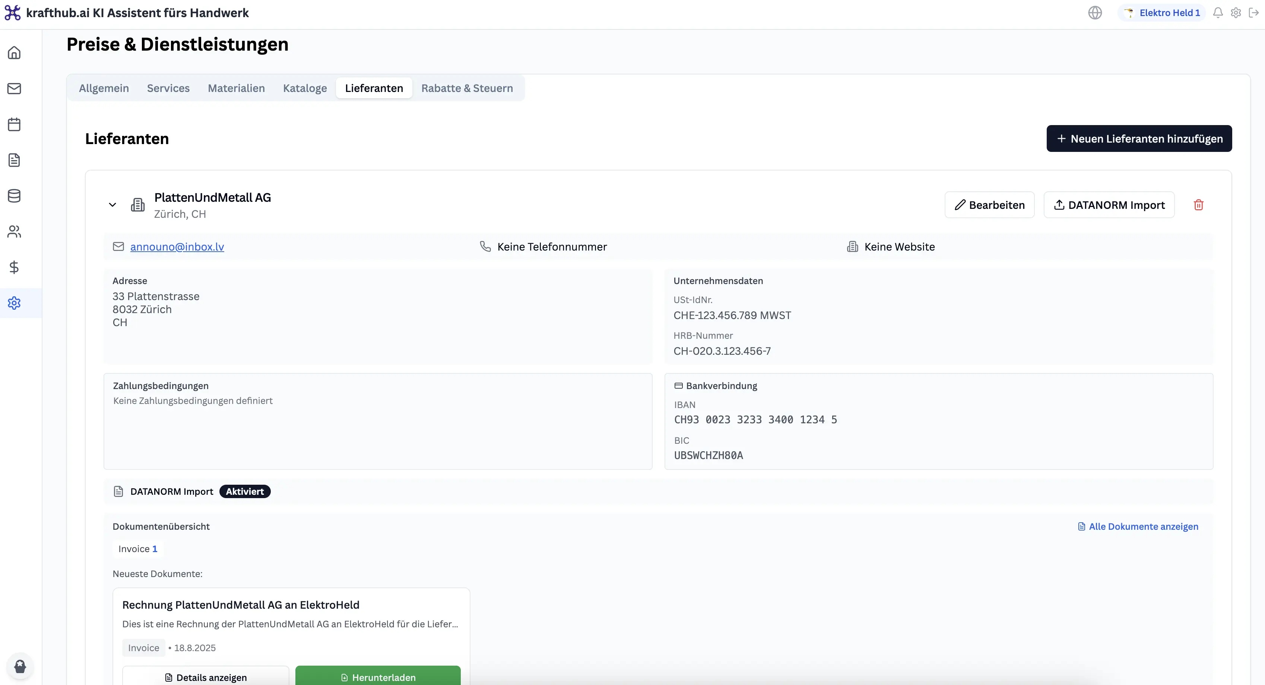Screen dimensions: 1265x685
Task: Open the Home view in the sidebar
Action: click(x=14, y=52)
